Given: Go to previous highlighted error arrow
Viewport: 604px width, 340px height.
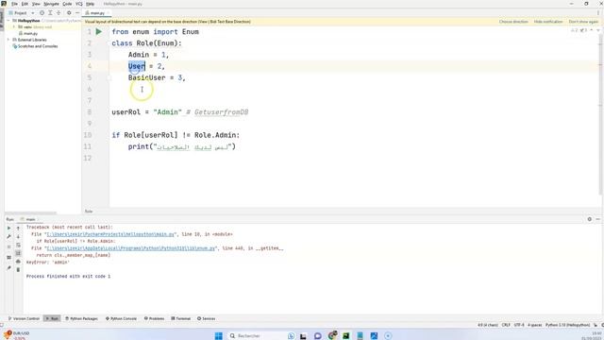Looking at the screenshot, I should point(592,30).
